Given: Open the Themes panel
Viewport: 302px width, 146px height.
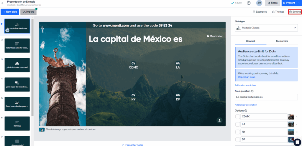Looking at the screenshot, I should [278, 12].
